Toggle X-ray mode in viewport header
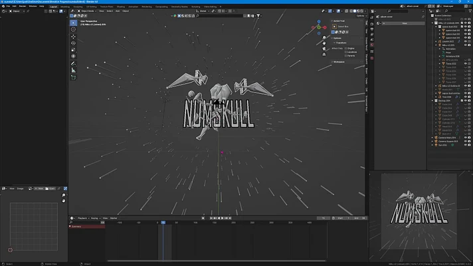 pos(346,11)
